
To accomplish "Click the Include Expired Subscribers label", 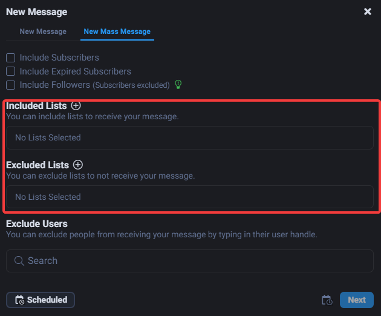I will click(75, 71).
